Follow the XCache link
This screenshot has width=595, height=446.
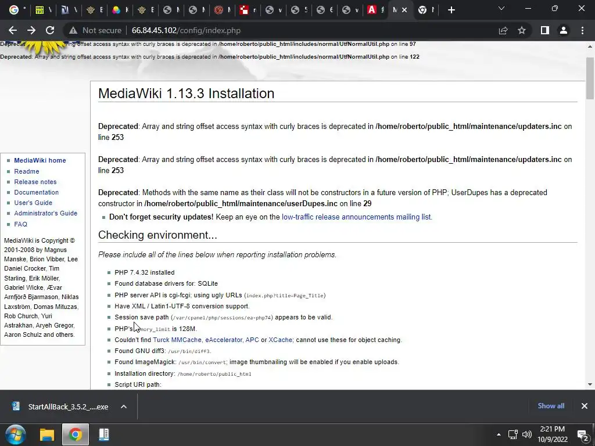click(280, 340)
